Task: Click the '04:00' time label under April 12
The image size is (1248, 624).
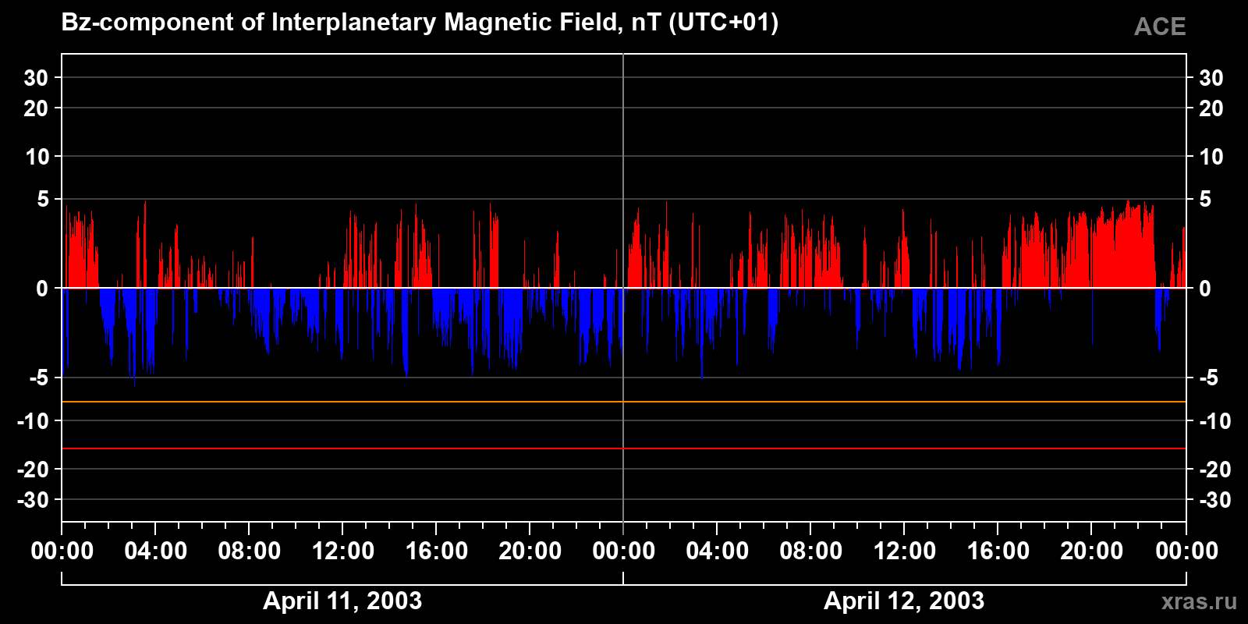Action: (x=718, y=551)
